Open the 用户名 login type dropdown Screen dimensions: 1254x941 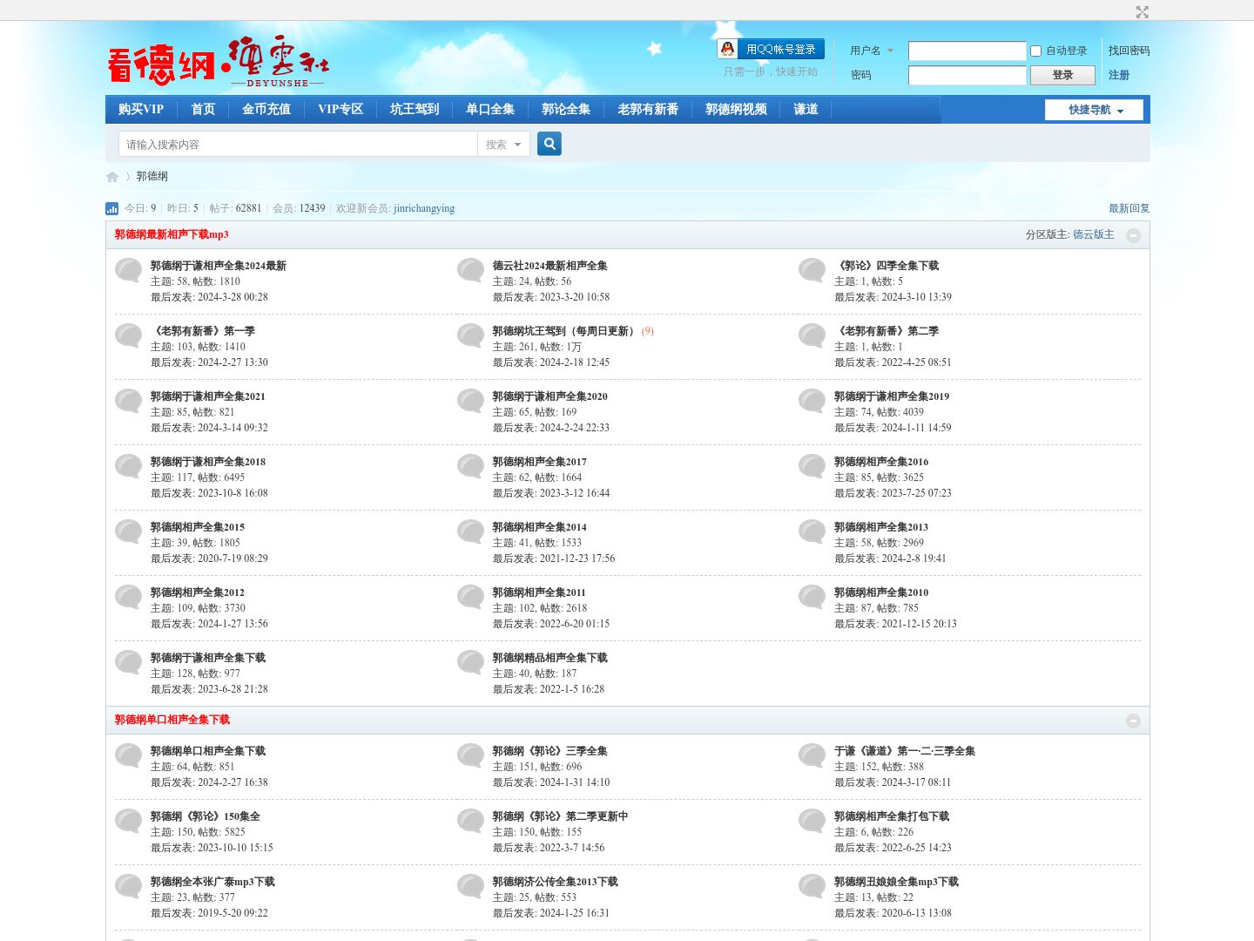click(x=872, y=51)
